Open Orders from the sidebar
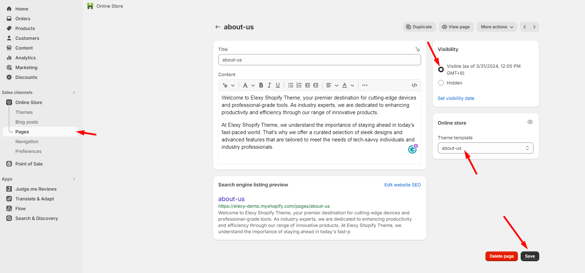 [x=23, y=19]
